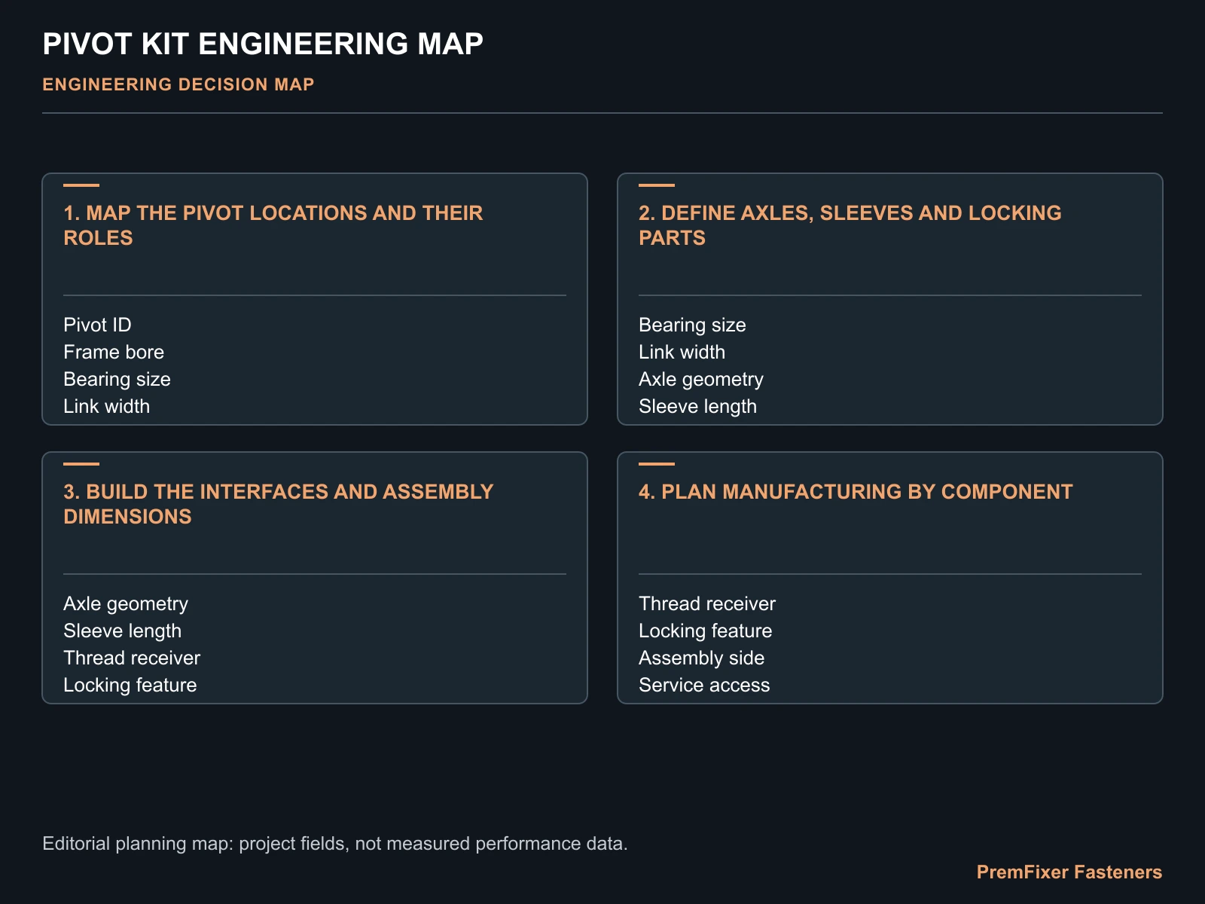Select 'Pivot ID' in card 1
This screenshot has height=904, width=1205.
coord(97,325)
